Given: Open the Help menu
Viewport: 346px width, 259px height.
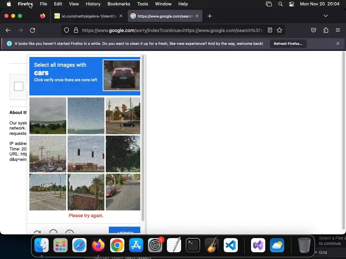Looking at the screenshot, I should [x=183, y=4].
